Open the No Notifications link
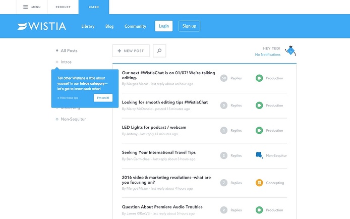Viewport: 350px width, 219px height. (268, 54)
